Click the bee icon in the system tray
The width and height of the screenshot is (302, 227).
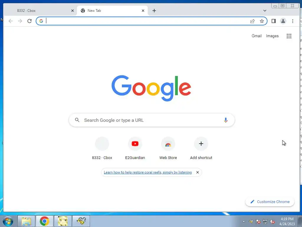click(251, 221)
